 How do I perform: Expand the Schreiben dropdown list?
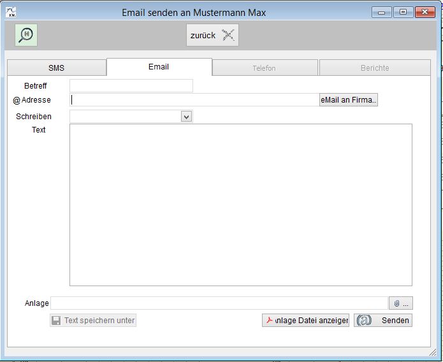point(186,117)
